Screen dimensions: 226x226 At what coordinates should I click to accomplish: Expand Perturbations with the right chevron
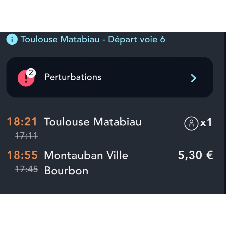pyautogui.click(x=194, y=78)
